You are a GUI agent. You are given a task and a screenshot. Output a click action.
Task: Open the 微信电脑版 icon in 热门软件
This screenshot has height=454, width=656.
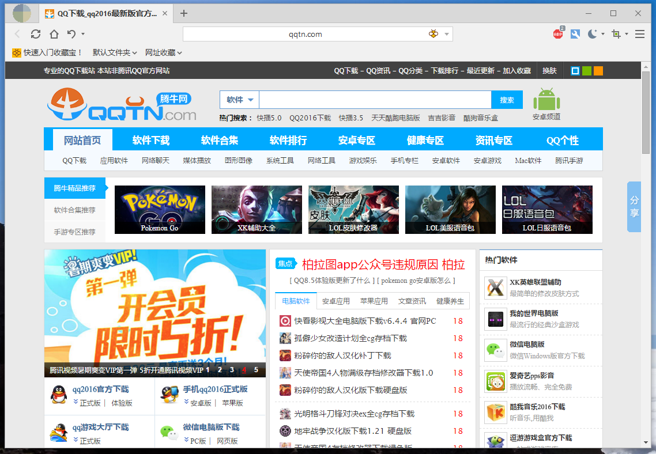point(496,350)
